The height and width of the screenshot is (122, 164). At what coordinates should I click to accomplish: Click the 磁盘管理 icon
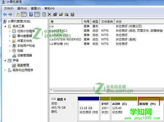[x=14, y=65]
